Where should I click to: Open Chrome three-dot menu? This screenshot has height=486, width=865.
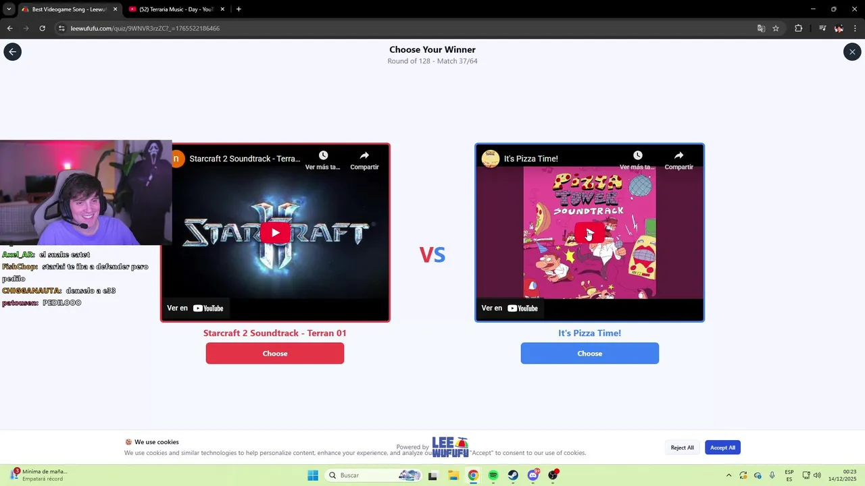pyautogui.click(x=856, y=28)
